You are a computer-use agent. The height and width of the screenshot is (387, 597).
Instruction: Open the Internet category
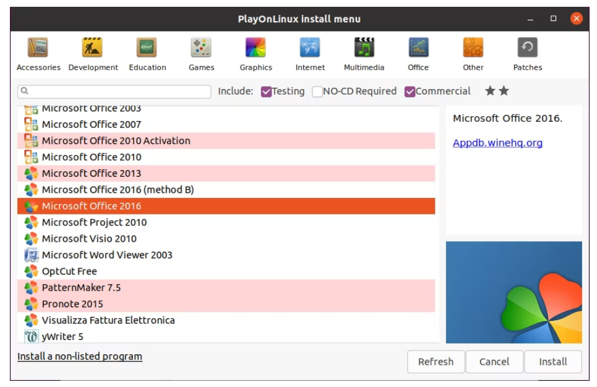(310, 54)
